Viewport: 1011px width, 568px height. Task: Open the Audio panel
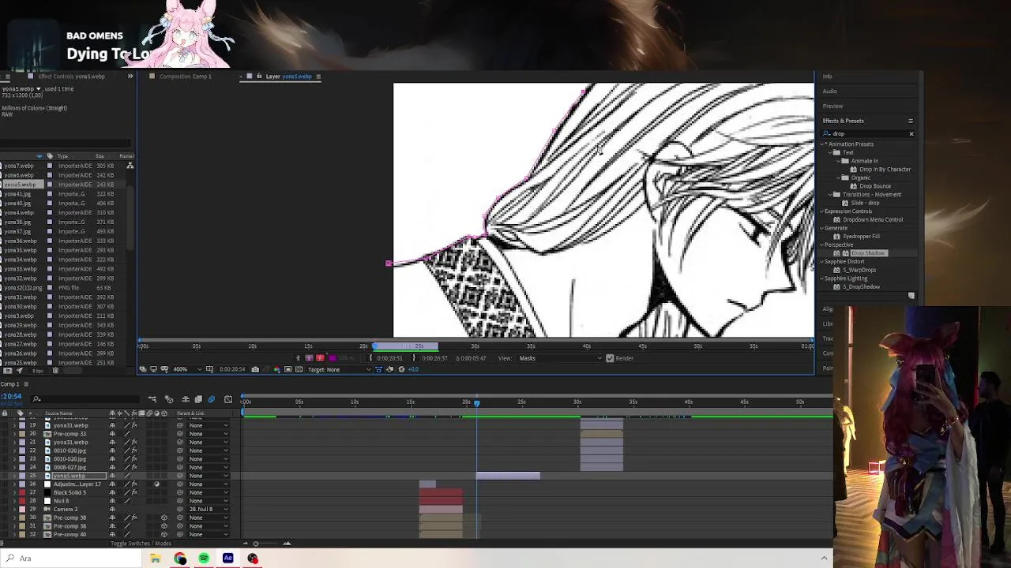point(830,91)
